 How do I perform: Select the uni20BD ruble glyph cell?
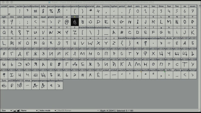(12, 84)
